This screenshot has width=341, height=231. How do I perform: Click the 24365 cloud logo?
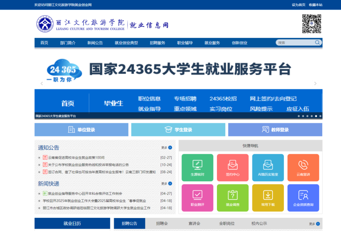point(64,71)
